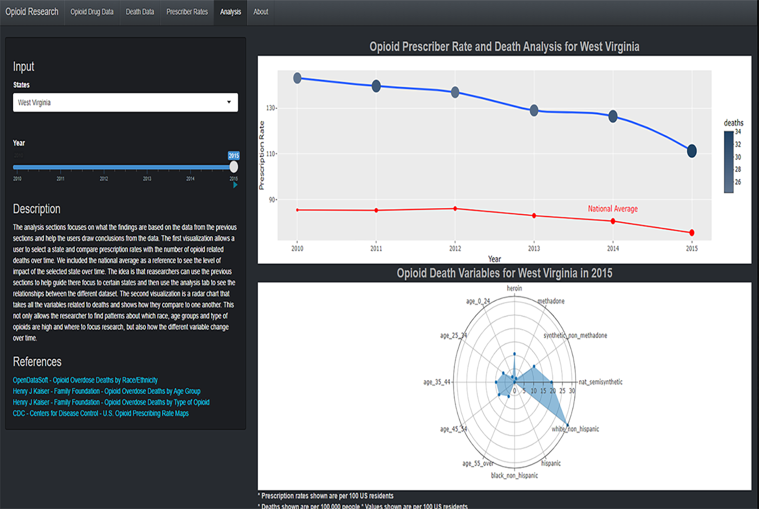Open the Death Data tab
Screen dimensions: 759x509
[x=139, y=12]
